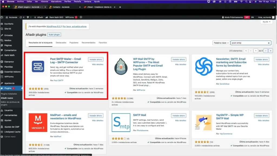
Task: Install Post SMTP Mailer now
Action: tap(95, 59)
